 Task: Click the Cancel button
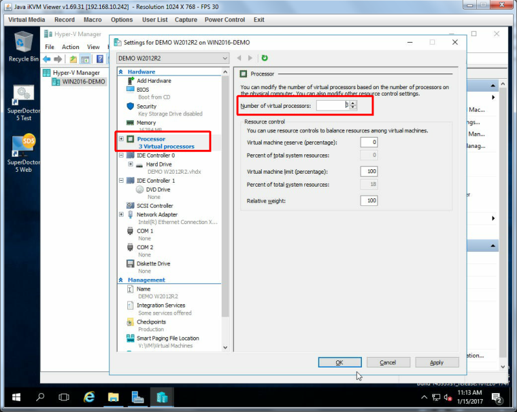pyautogui.click(x=388, y=362)
